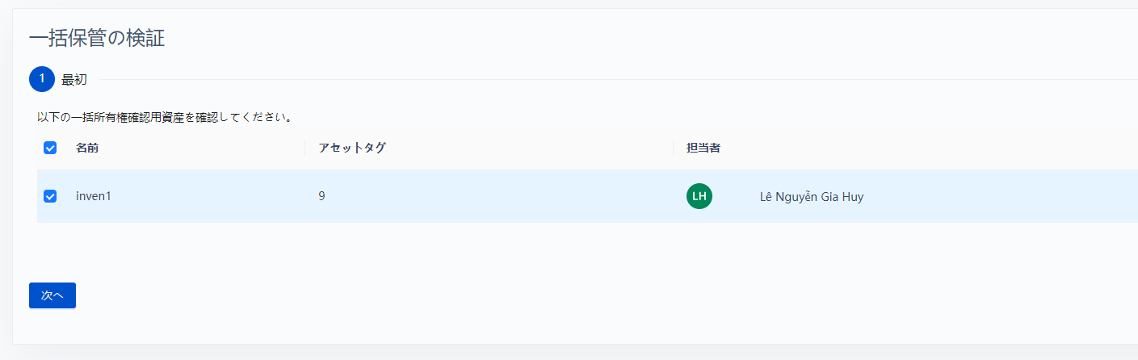The width and height of the screenshot is (1138, 360).
Task: Click asset tag value 9
Action: point(322,196)
